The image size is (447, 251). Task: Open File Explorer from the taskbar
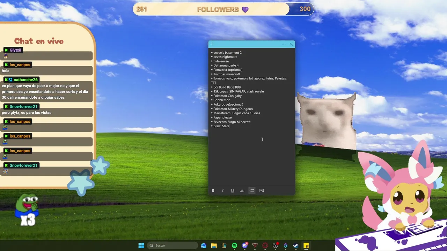[x=214, y=245]
